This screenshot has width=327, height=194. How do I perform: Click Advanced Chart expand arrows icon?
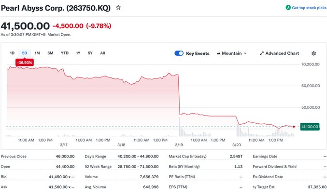[262, 53]
